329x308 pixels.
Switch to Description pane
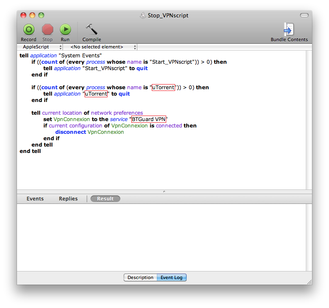pyautogui.click(x=140, y=277)
